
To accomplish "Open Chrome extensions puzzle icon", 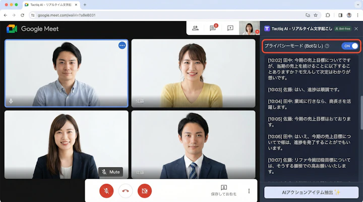I will click(328, 15).
